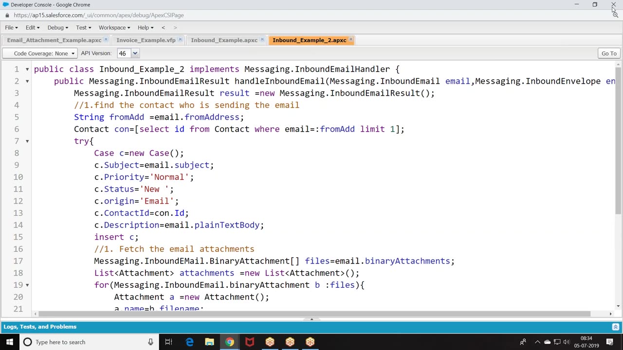
Task: Click line number 10 in the gutter
Action: pos(18,177)
